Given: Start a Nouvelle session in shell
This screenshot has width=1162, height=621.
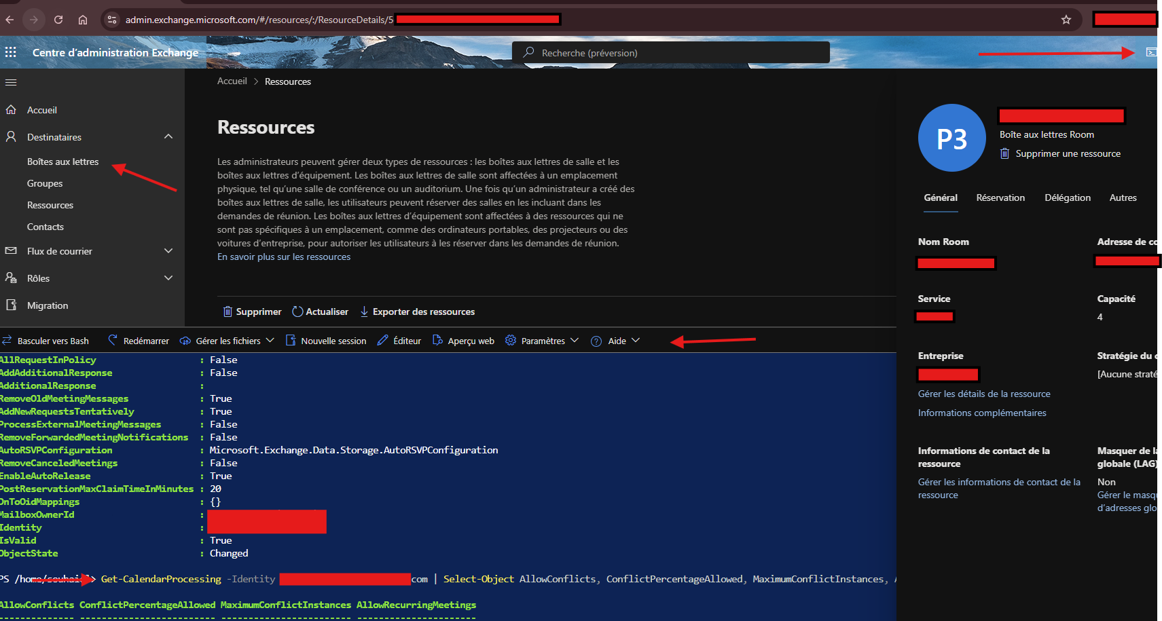Looking at the screenshot, I should tap(326, 341).
